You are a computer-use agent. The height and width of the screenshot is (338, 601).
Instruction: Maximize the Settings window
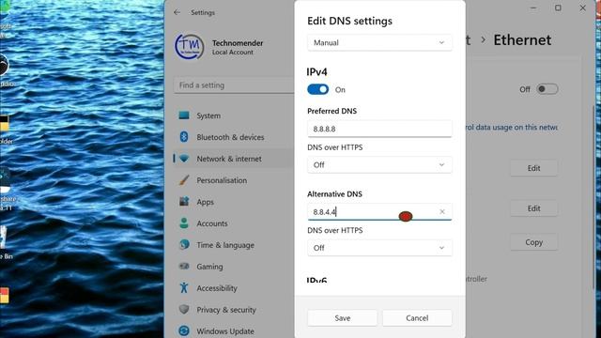pos(558,8)
